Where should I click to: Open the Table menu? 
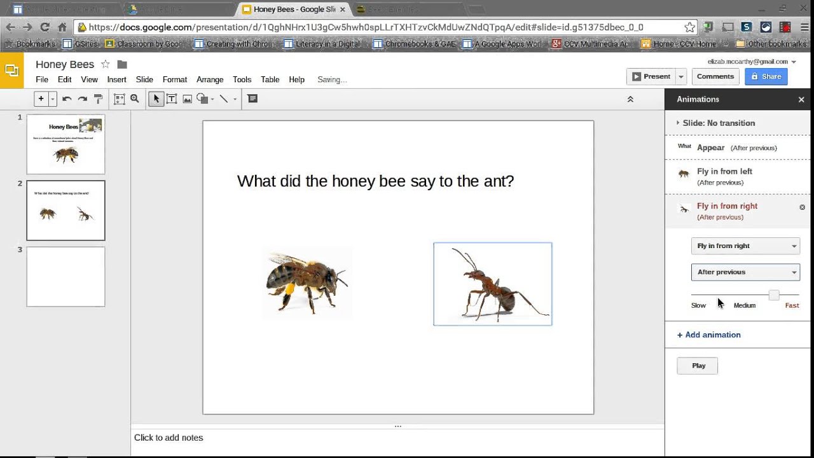pyautogui.click(x=270, y=80)
